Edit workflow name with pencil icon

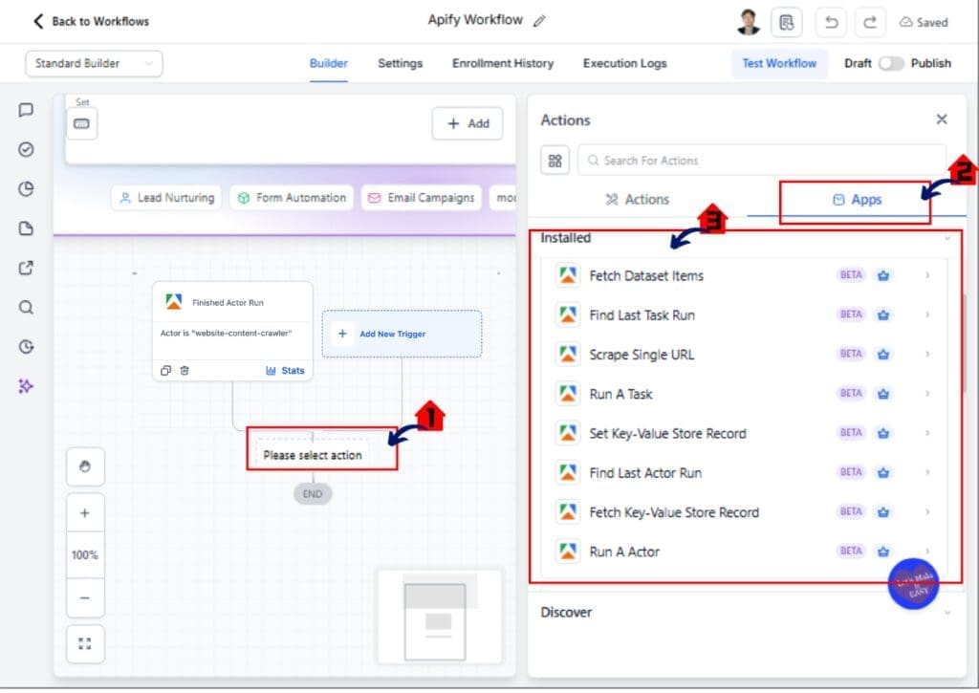(x=539, y=21)
